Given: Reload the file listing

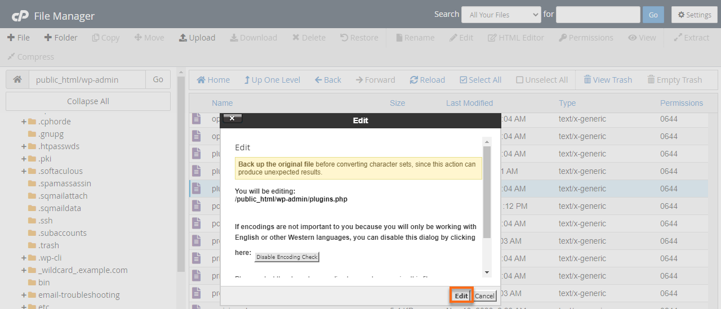Looking at the screenshot, I should pos(427,80).
